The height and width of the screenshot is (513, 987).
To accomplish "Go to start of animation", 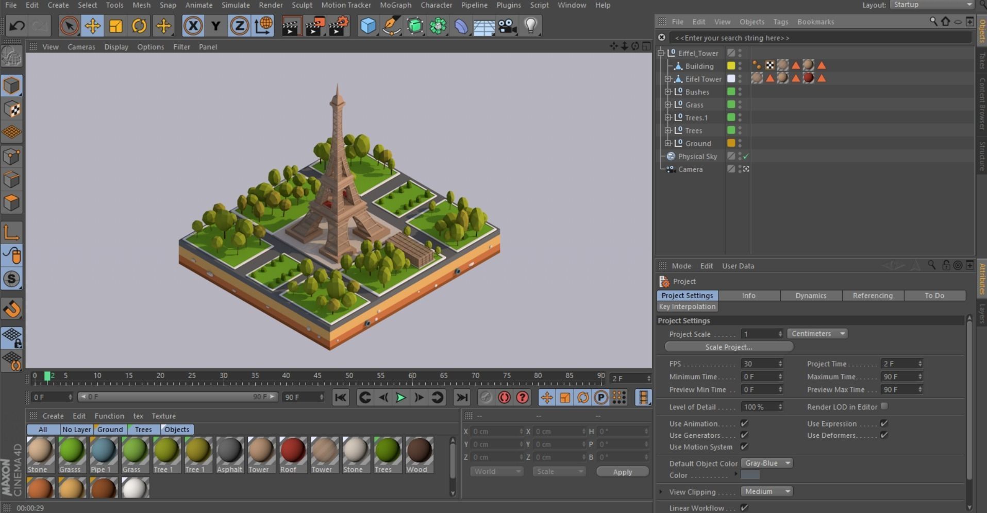I will 341,397.
